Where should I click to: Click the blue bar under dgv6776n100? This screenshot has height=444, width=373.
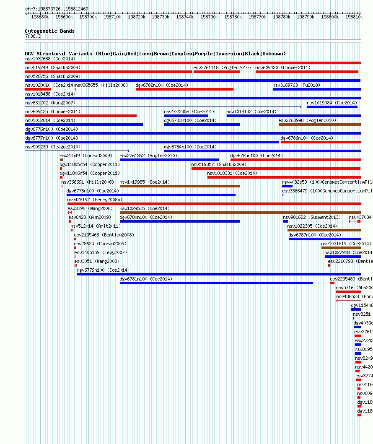click(x=193, y=133)
